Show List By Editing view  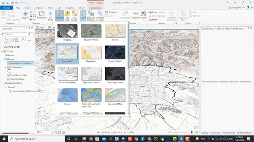(22, 39)
